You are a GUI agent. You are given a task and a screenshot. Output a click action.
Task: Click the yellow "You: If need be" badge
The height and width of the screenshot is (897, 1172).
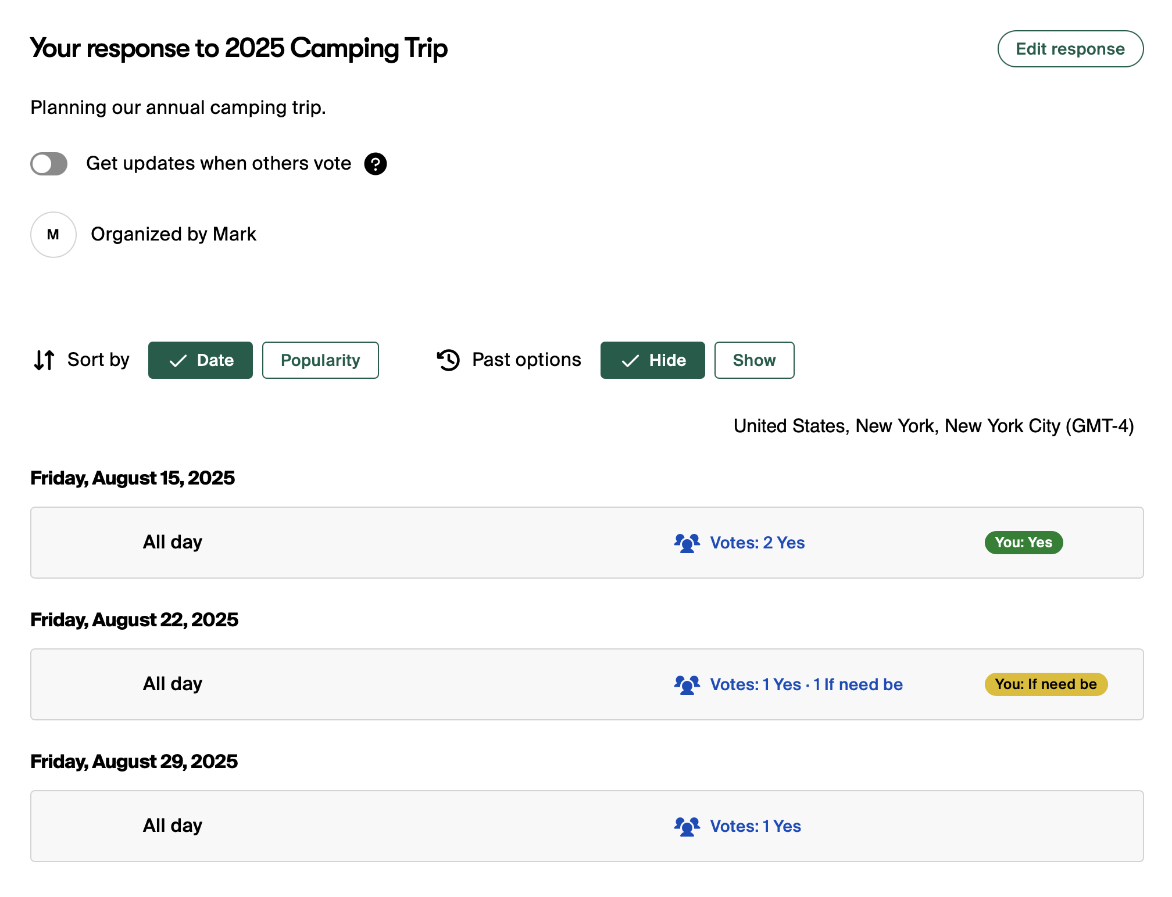point(1046,684)
